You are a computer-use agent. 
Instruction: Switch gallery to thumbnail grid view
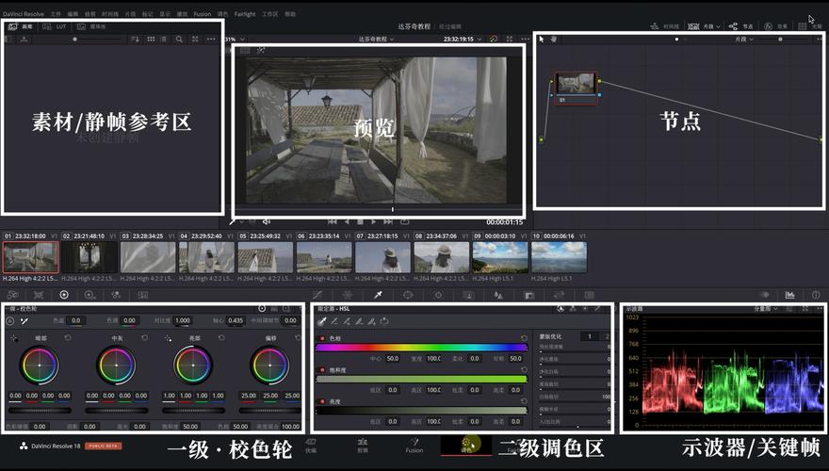(152, 40)
